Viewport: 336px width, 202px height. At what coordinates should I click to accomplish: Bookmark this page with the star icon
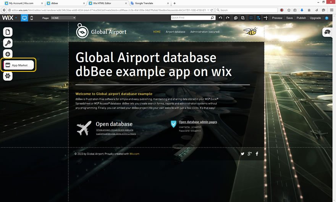(x=289, y=10)
